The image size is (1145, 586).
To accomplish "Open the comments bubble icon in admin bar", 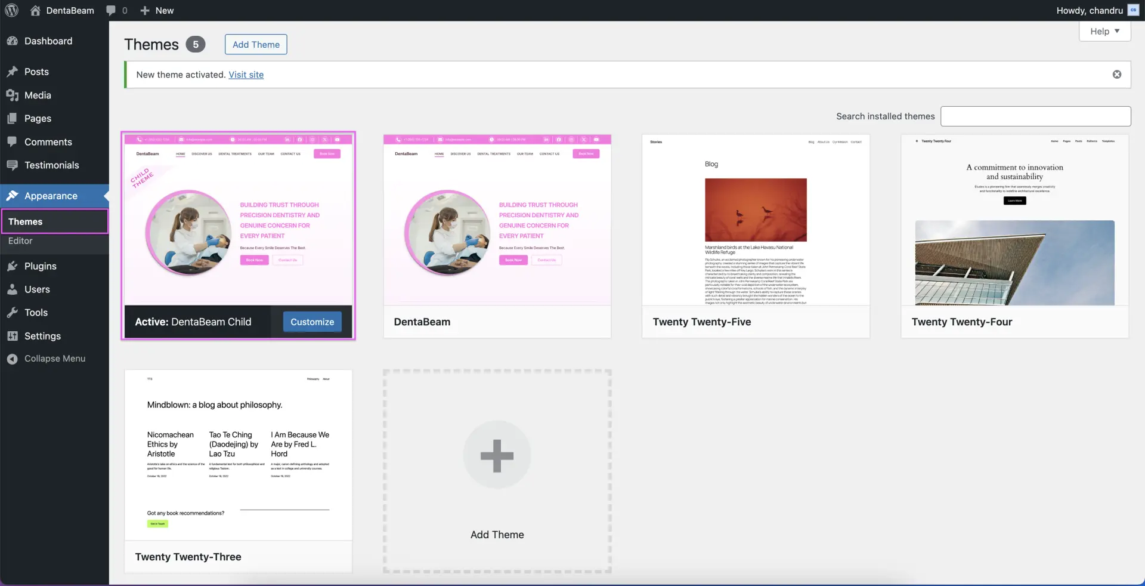I will (x=111, y=10).
